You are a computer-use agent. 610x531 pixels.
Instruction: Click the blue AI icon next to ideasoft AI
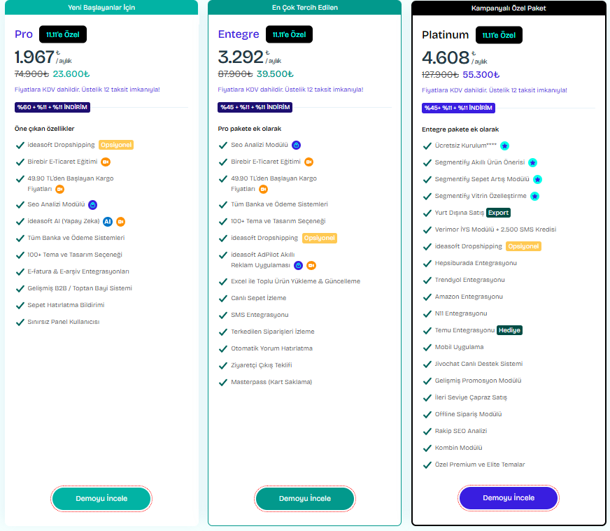coord(108,221)
